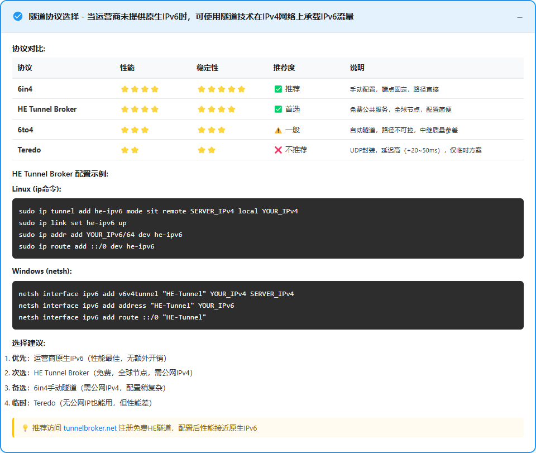536x453 pixels.
Task: Click inside the Windows netsh code block
Action: coord(267,305)
